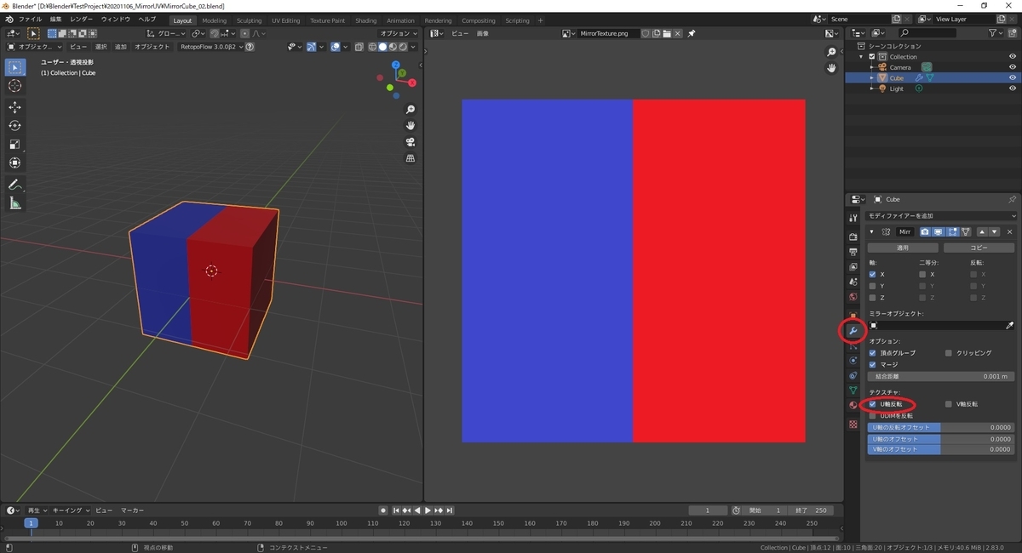The height and width of the screenshot is (553, 1022).
Task: Open RetopoFlow help question mark icon
Action: (x=250, y=47)
